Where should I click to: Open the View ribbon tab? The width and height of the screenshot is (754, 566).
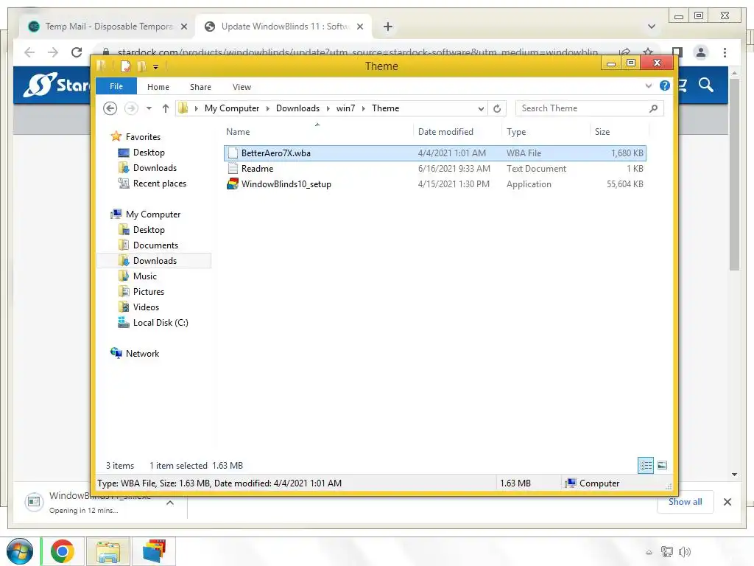click(x=242, y=87)
